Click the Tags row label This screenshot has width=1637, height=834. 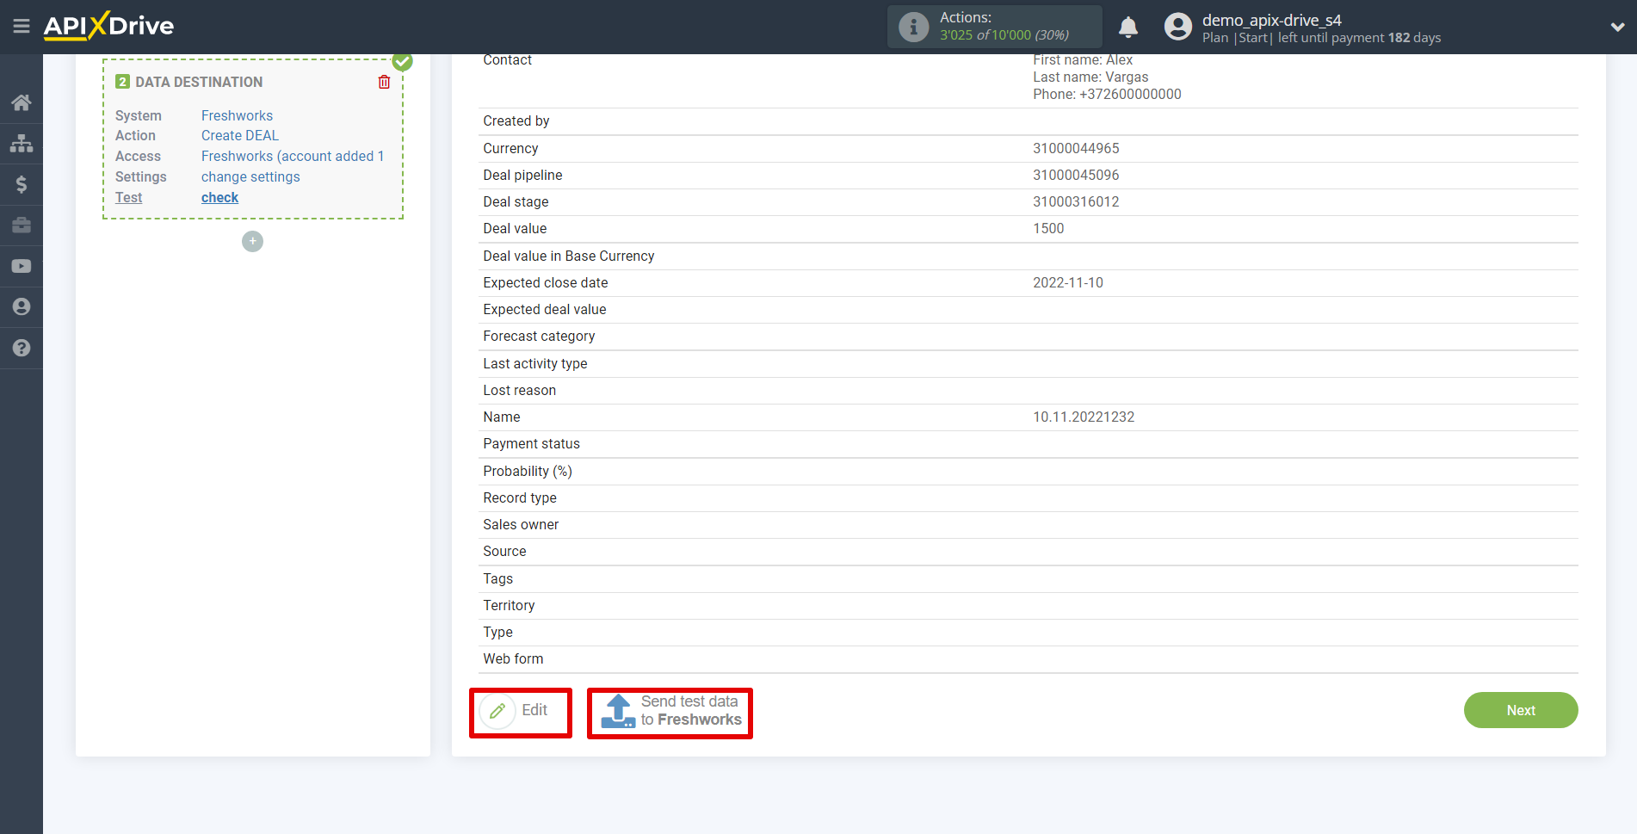click(x=497, y=578)
